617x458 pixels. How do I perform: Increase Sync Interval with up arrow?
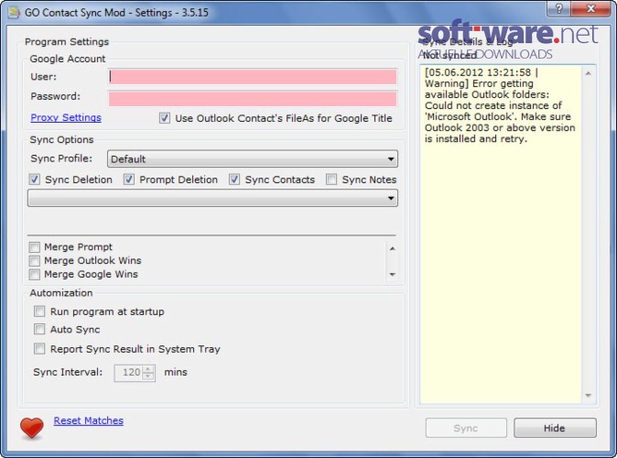pyautogui.click(x=148, y=369)
